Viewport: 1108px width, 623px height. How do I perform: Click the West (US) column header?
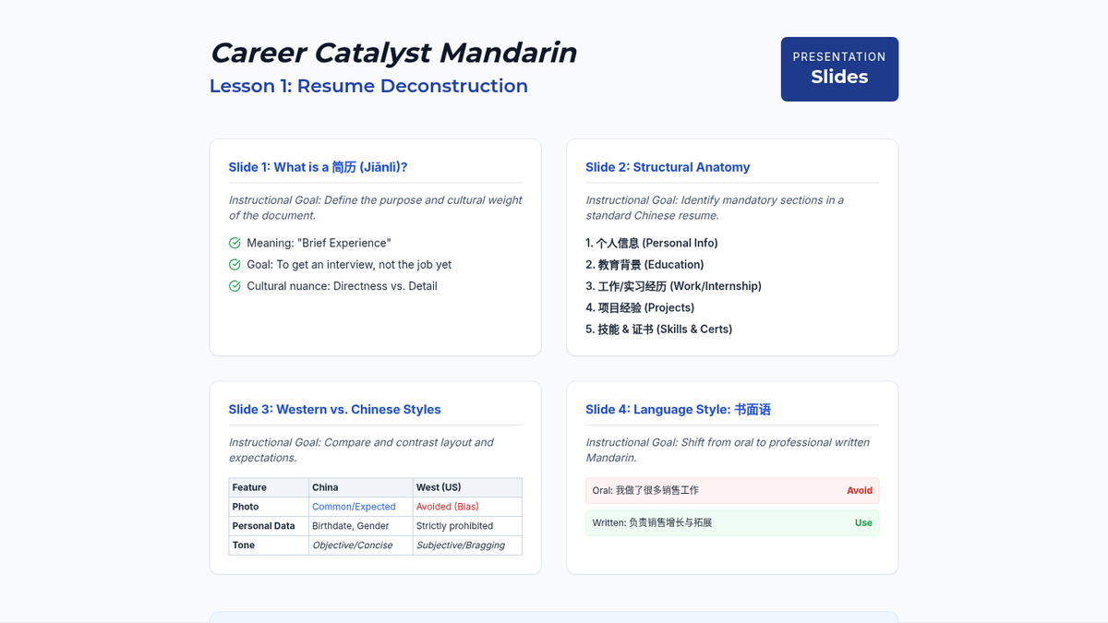click(439, 487)
